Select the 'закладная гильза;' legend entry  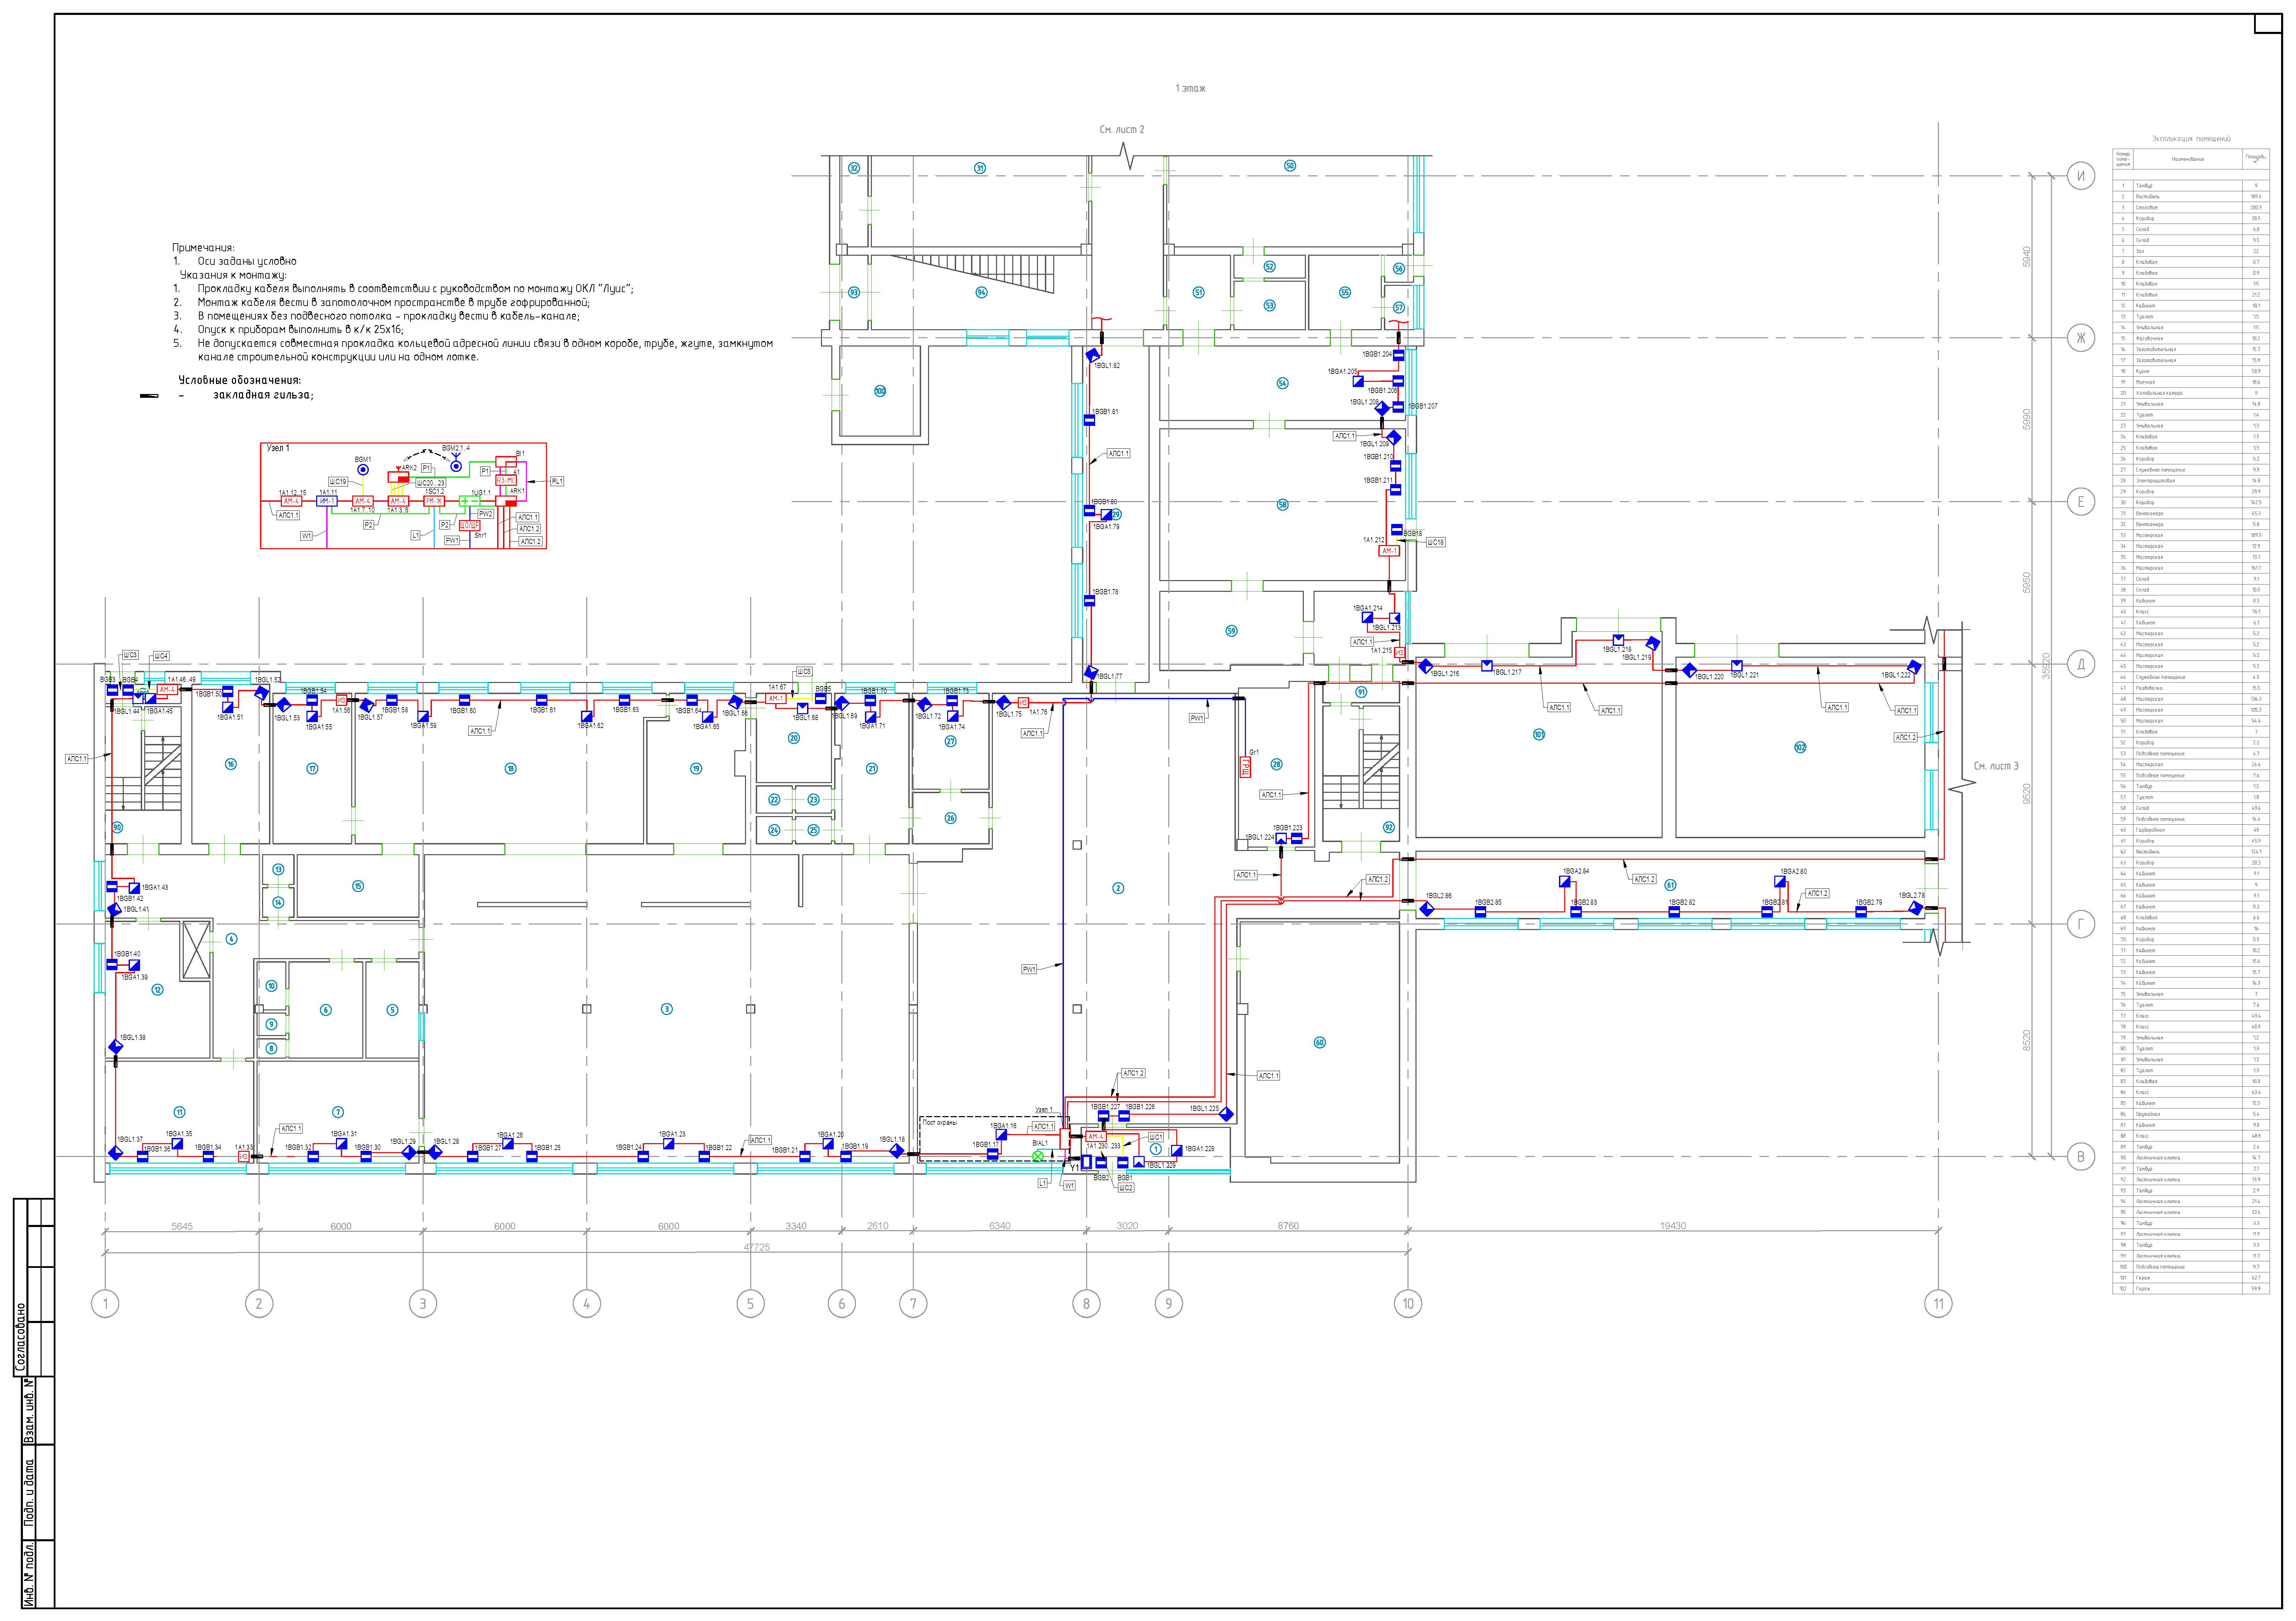(x=263, y=395)
